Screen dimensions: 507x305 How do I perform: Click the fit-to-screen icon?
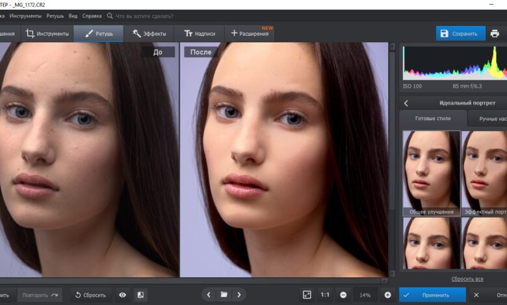coord(307,295)
